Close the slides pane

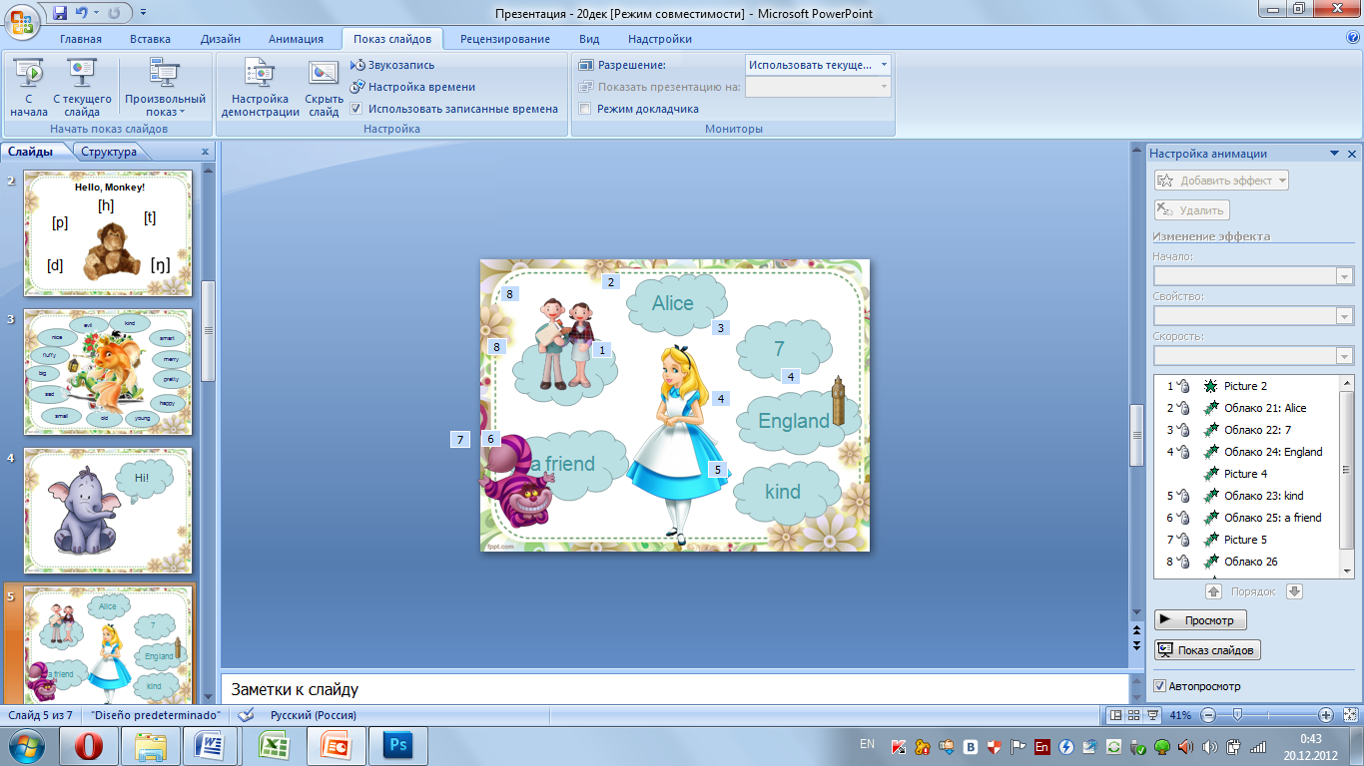(206, 152)
